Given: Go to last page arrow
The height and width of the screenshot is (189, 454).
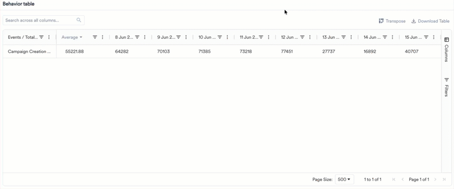Looking at the screenshot, I should pyautogui.click(x=444, y=180).
